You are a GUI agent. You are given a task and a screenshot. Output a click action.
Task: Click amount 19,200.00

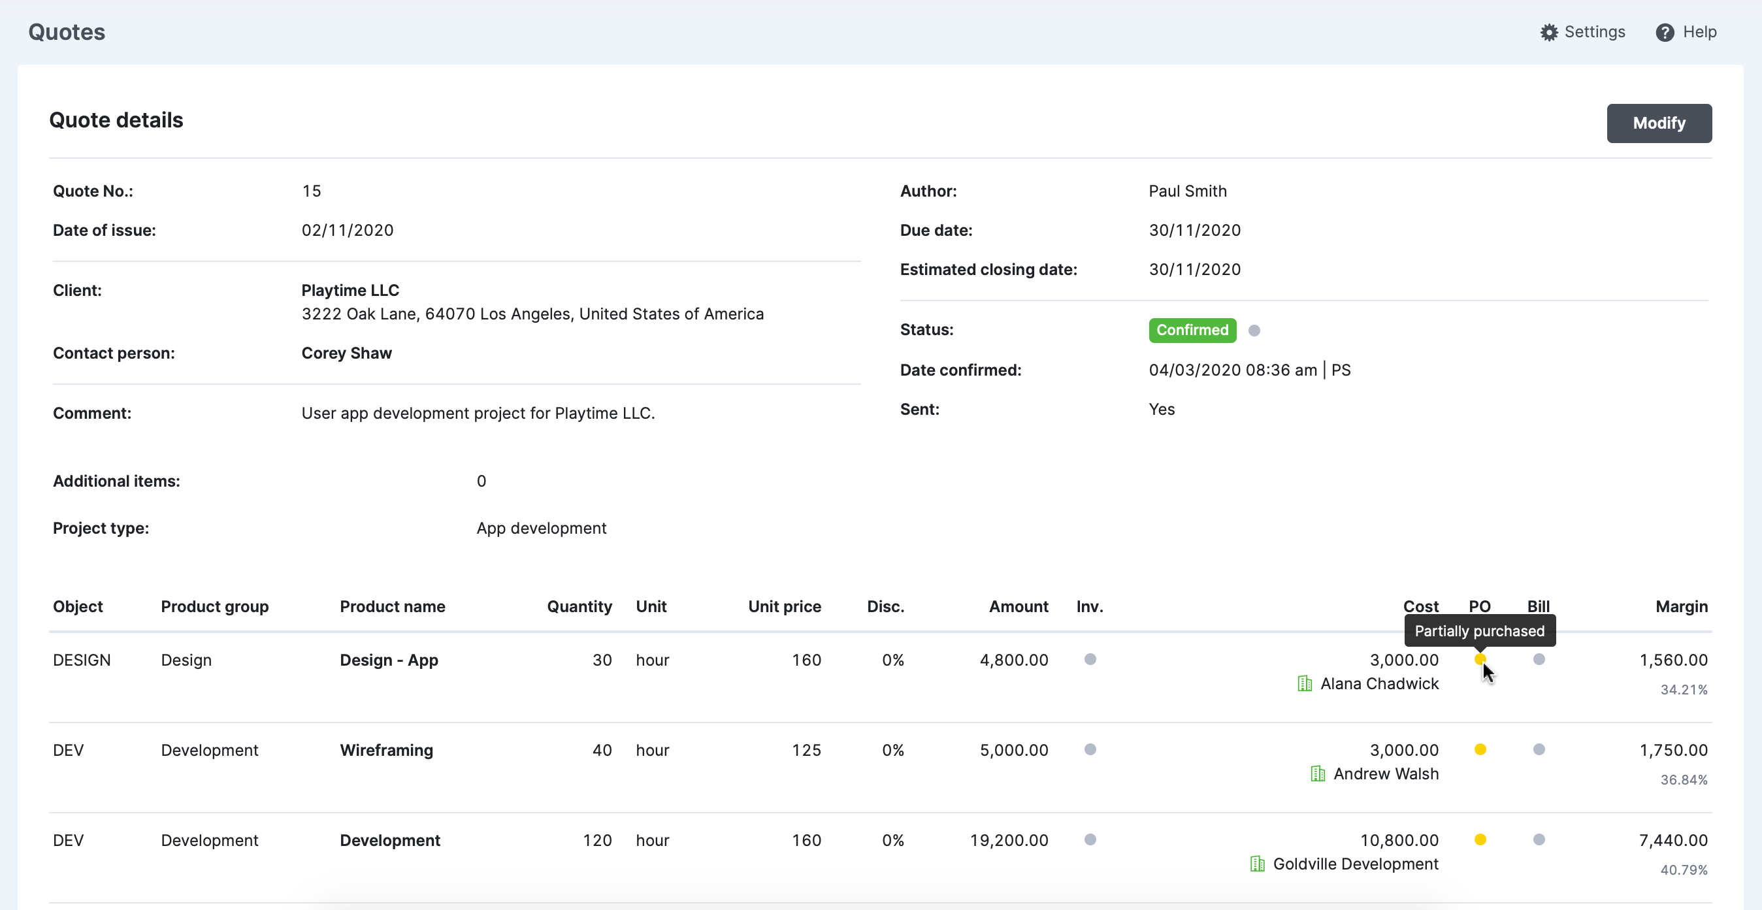point(1009,841)
